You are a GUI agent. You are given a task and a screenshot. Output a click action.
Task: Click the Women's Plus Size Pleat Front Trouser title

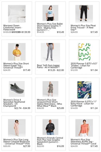pyautogui.click(x=83, y=28)
